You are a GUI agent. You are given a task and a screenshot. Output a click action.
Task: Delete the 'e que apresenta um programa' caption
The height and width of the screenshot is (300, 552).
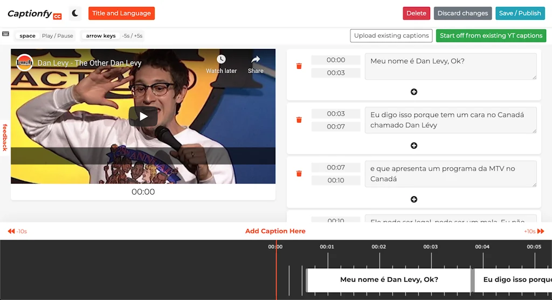[299, 174]
